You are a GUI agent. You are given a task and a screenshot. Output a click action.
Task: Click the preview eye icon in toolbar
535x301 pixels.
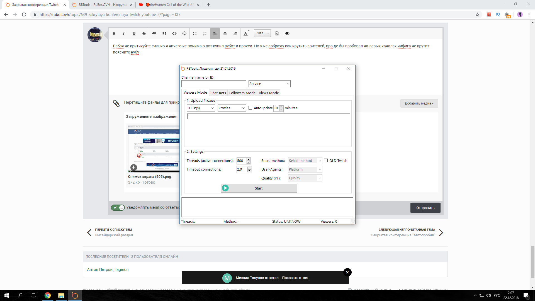[287, 33]
